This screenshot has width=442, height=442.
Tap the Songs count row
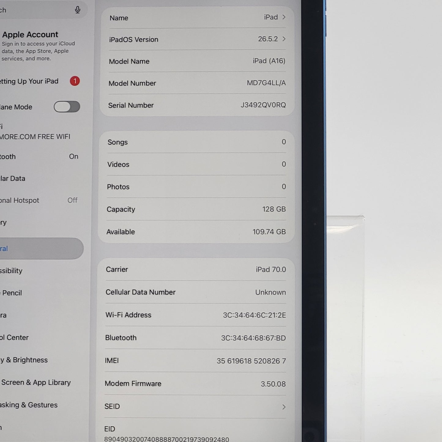coord(196,142)
